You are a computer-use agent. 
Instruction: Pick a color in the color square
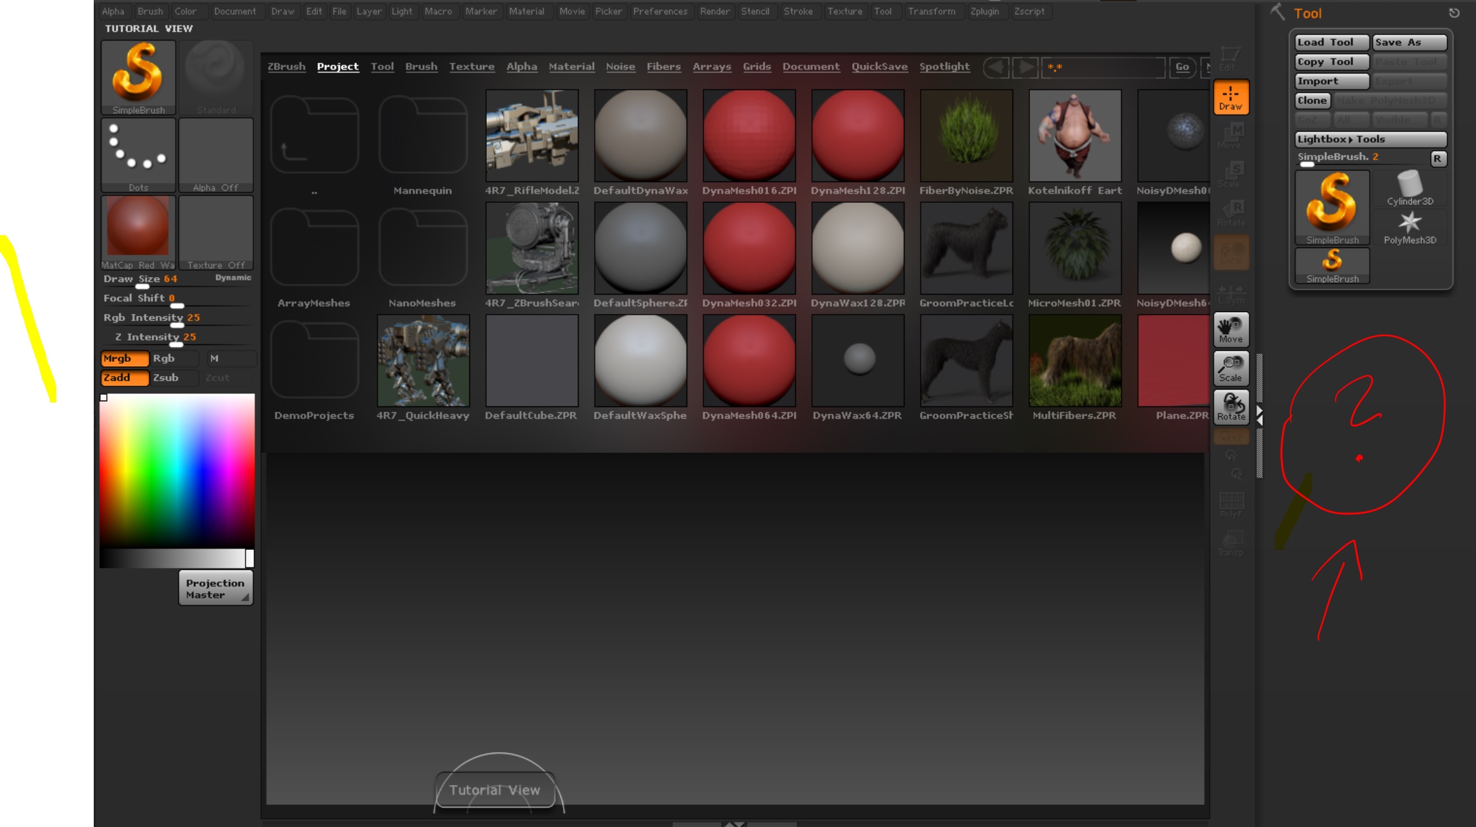177,470
